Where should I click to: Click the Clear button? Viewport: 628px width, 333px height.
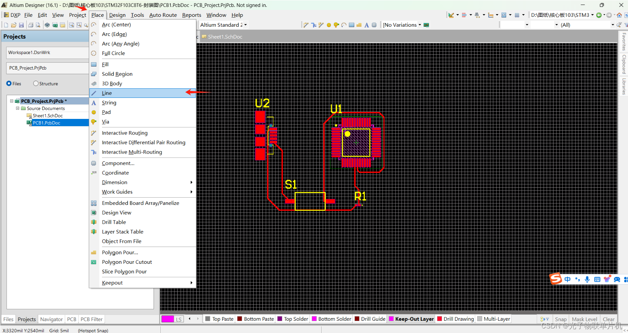tap(609, 319)
